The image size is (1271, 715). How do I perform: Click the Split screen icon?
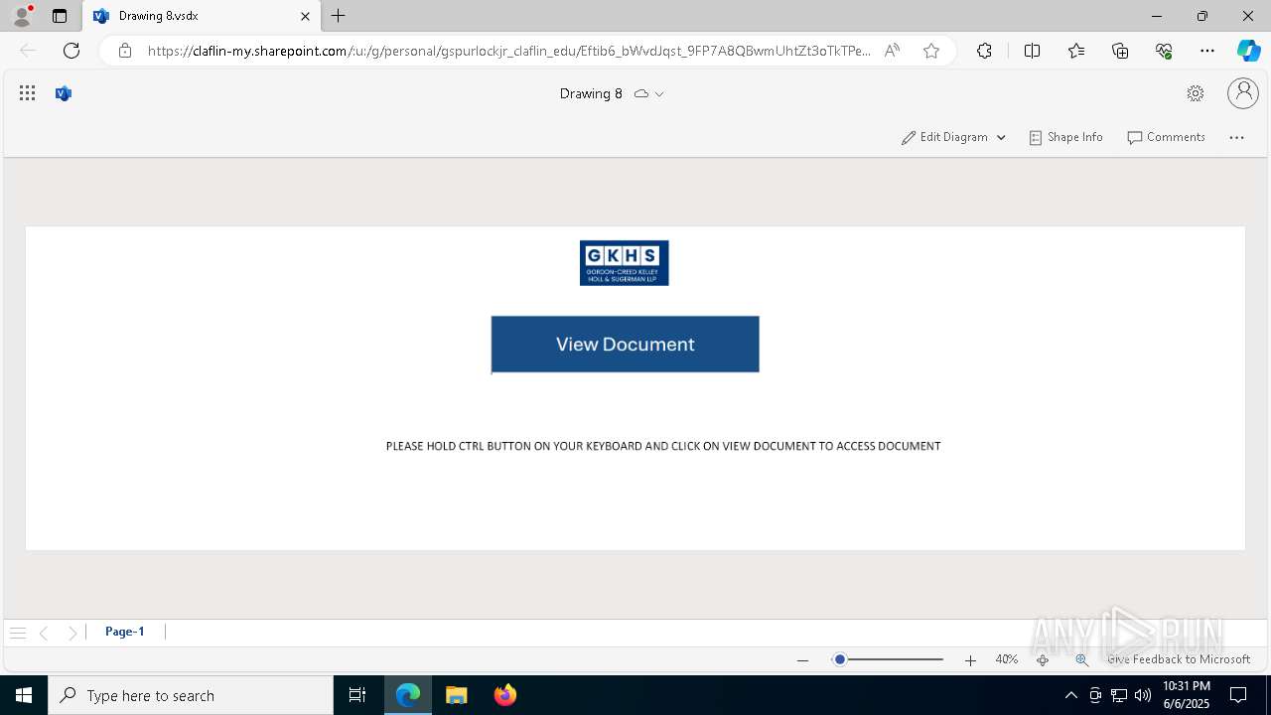pyautogui.click(x=1032, y=51)
